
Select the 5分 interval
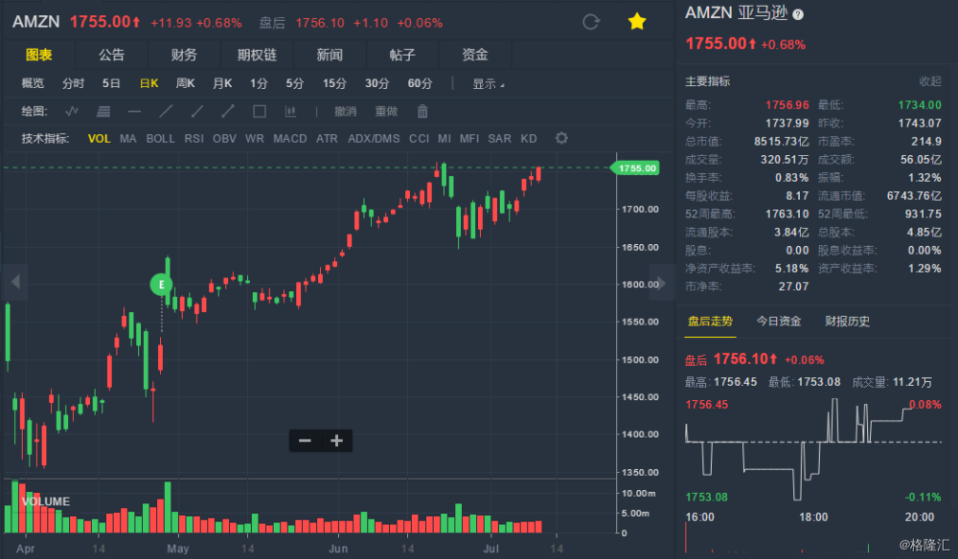294,83
